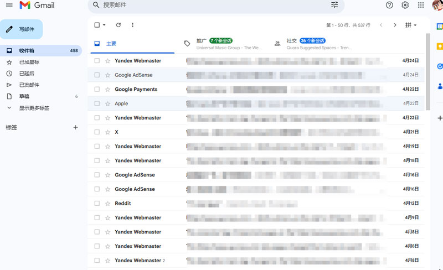Check the April 9 Yandex Webmaster email
Image resolution: width=443 pixels, height=270 pixels.
click(x=97, y=217)
